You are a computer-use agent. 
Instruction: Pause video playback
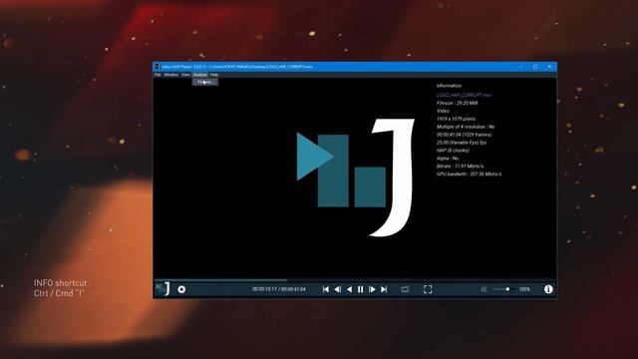click(x=360, y=289)
